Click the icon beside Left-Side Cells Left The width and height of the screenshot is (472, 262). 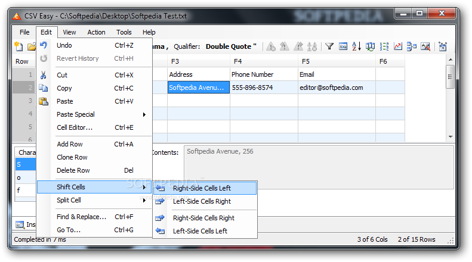[160, 231]
